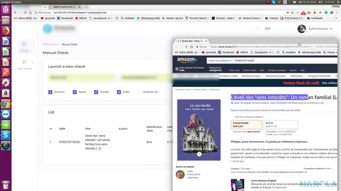Viewport: 341px width, 191px height.
Task: Click the Boutique Kindle breadcrumb
Action: [x=183, y=90]
